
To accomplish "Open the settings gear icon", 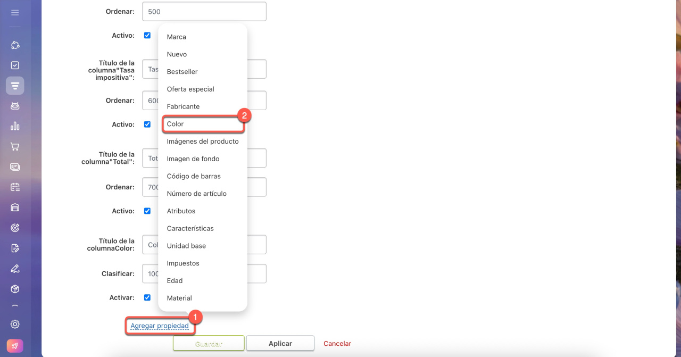I will [x=15, y=324].
